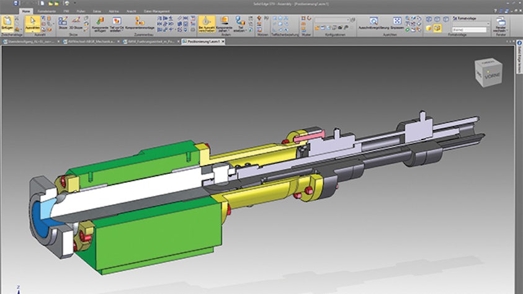
Task: Click the Save icon in quick access toolbar
Action: click(x=16, y=3)
